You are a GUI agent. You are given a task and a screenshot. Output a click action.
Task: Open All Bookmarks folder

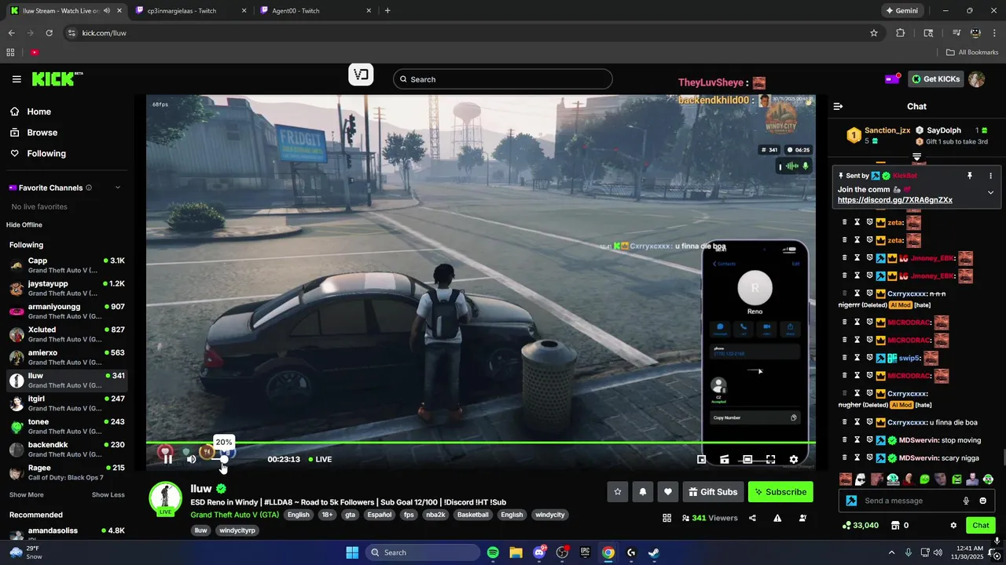pyautogui.click(x=972, y=53)
